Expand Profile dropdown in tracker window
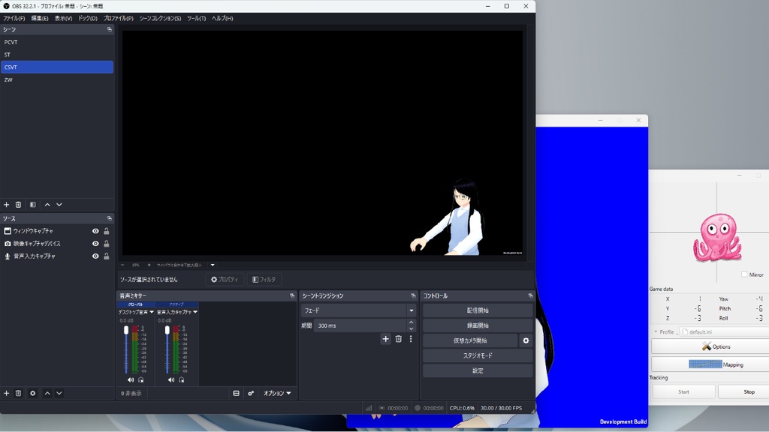769x432 pixels. point(656,331)
